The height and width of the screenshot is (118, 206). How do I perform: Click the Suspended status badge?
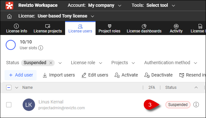click(x=178, y=105)
